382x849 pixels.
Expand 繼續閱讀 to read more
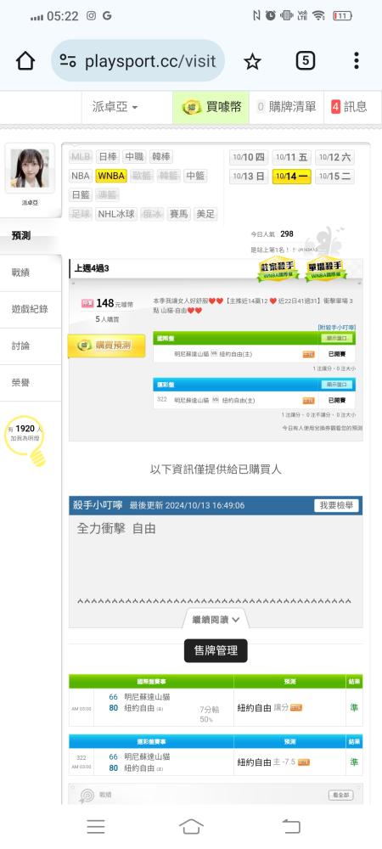tap(216, 618)
